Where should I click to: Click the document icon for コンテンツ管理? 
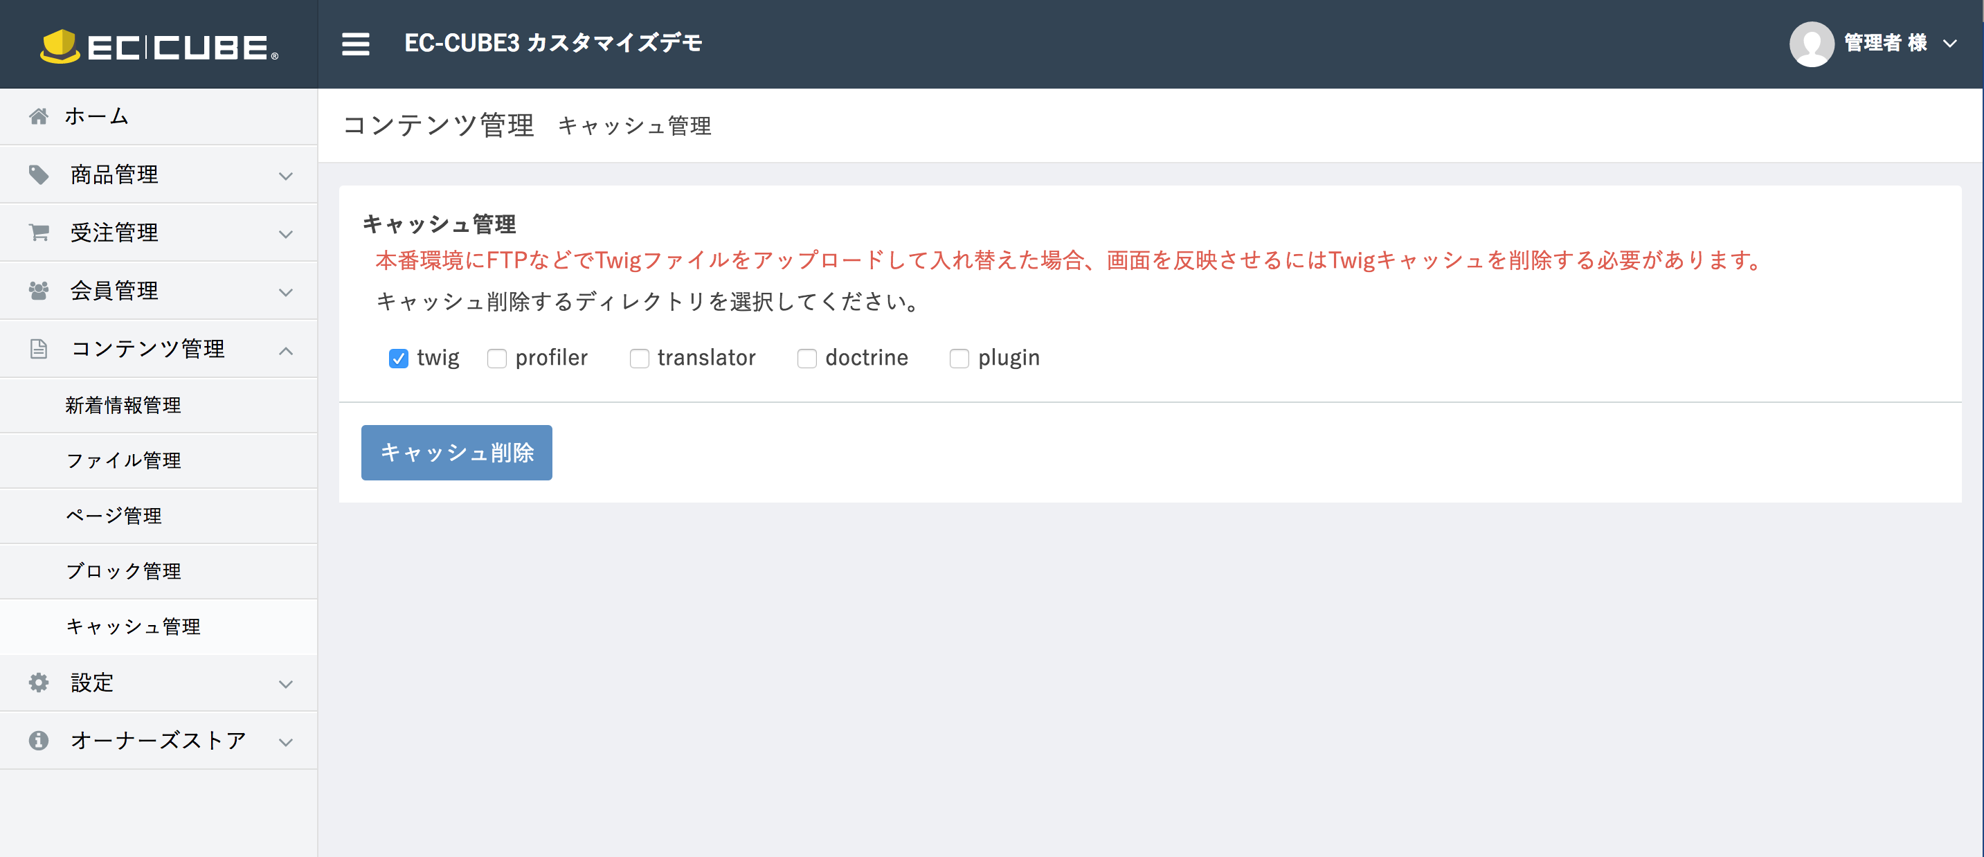click(x=39, y=349)
